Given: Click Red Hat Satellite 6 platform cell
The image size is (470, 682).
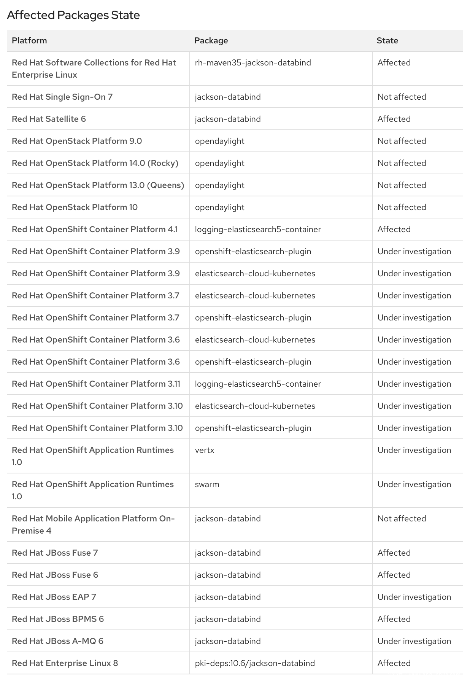Looking at the screenshot, I should 49,119.
